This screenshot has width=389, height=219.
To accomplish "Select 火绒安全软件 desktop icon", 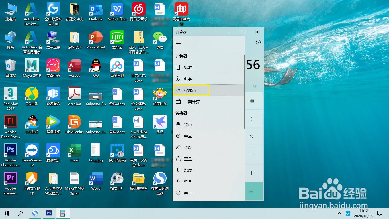I will pos(32,184).
